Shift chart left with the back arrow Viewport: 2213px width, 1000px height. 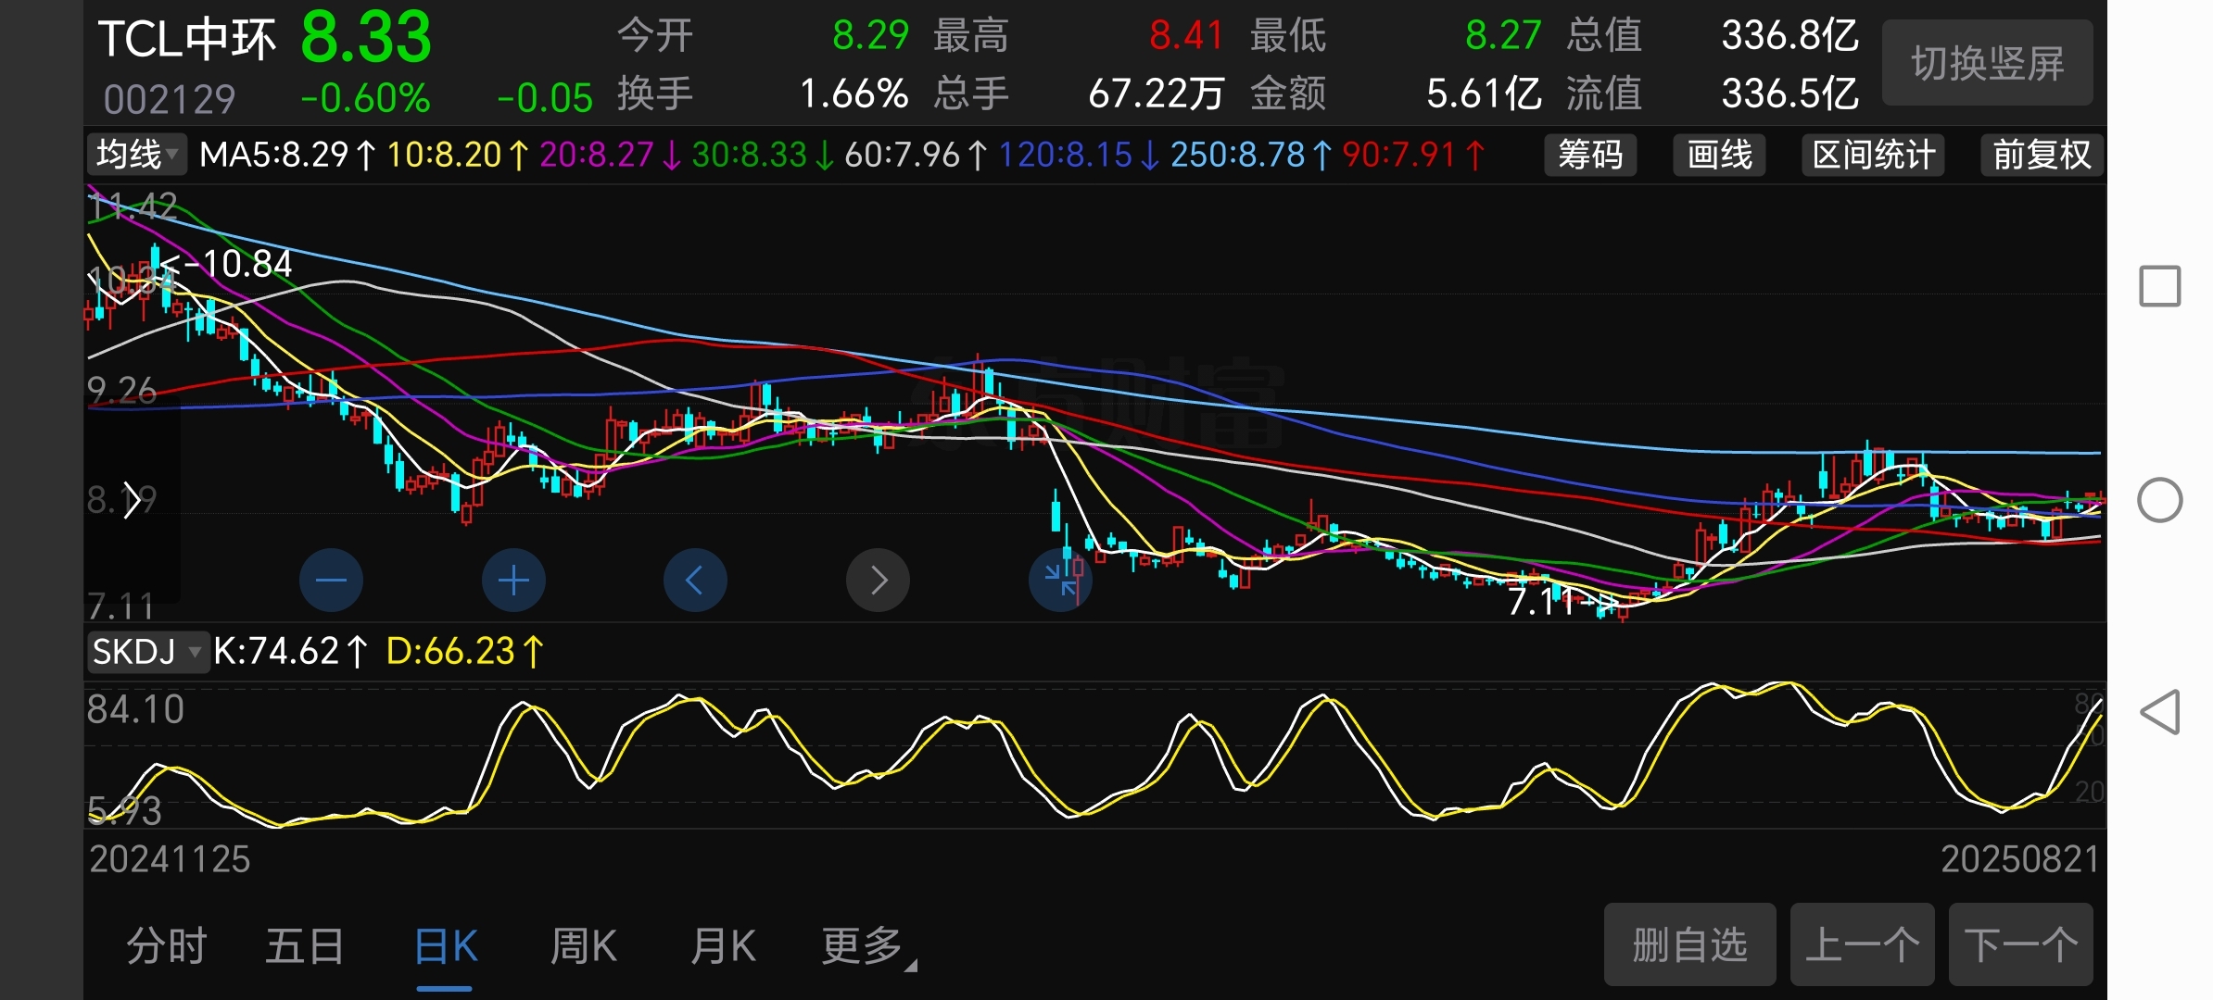click(695, 581)
